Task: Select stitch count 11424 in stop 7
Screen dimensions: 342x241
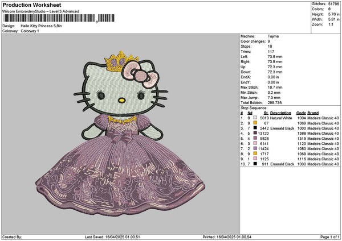Action: (263, 149)
